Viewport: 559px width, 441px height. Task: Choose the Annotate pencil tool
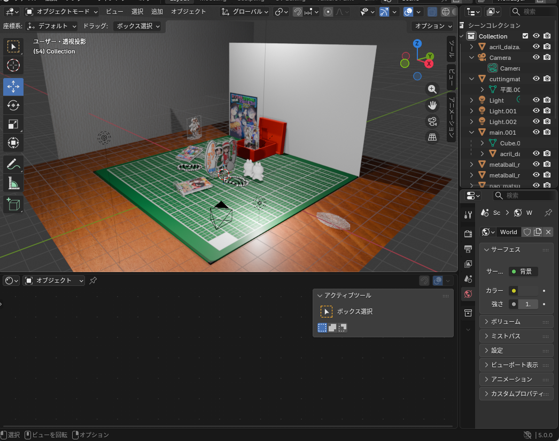click(x=13, y=165)
